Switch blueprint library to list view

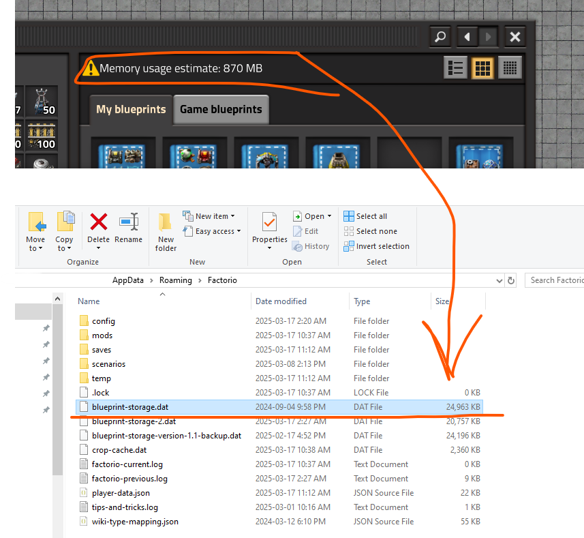(455, 68)
